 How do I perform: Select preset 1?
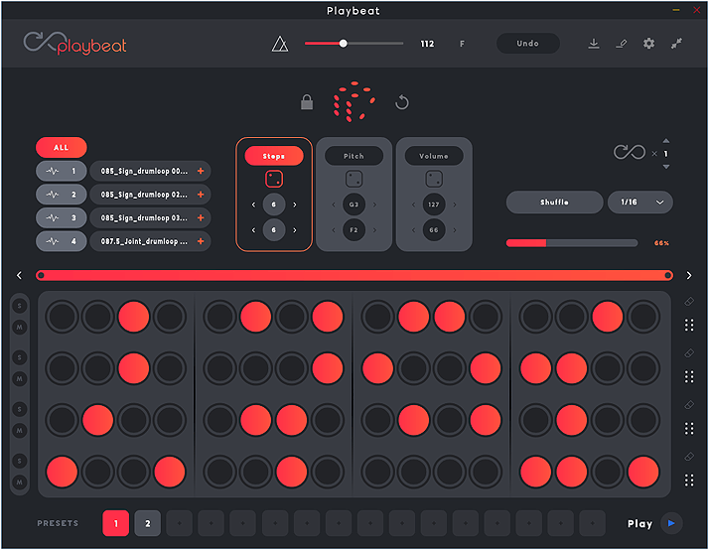115,523
